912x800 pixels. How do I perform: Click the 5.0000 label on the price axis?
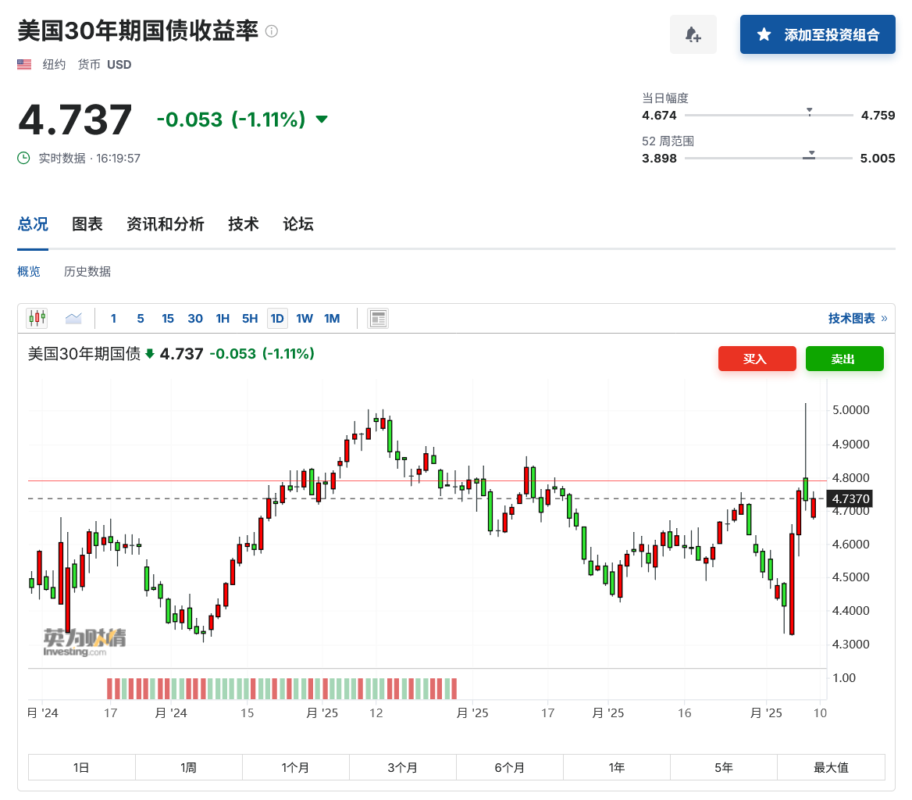[x=850, y=409]
